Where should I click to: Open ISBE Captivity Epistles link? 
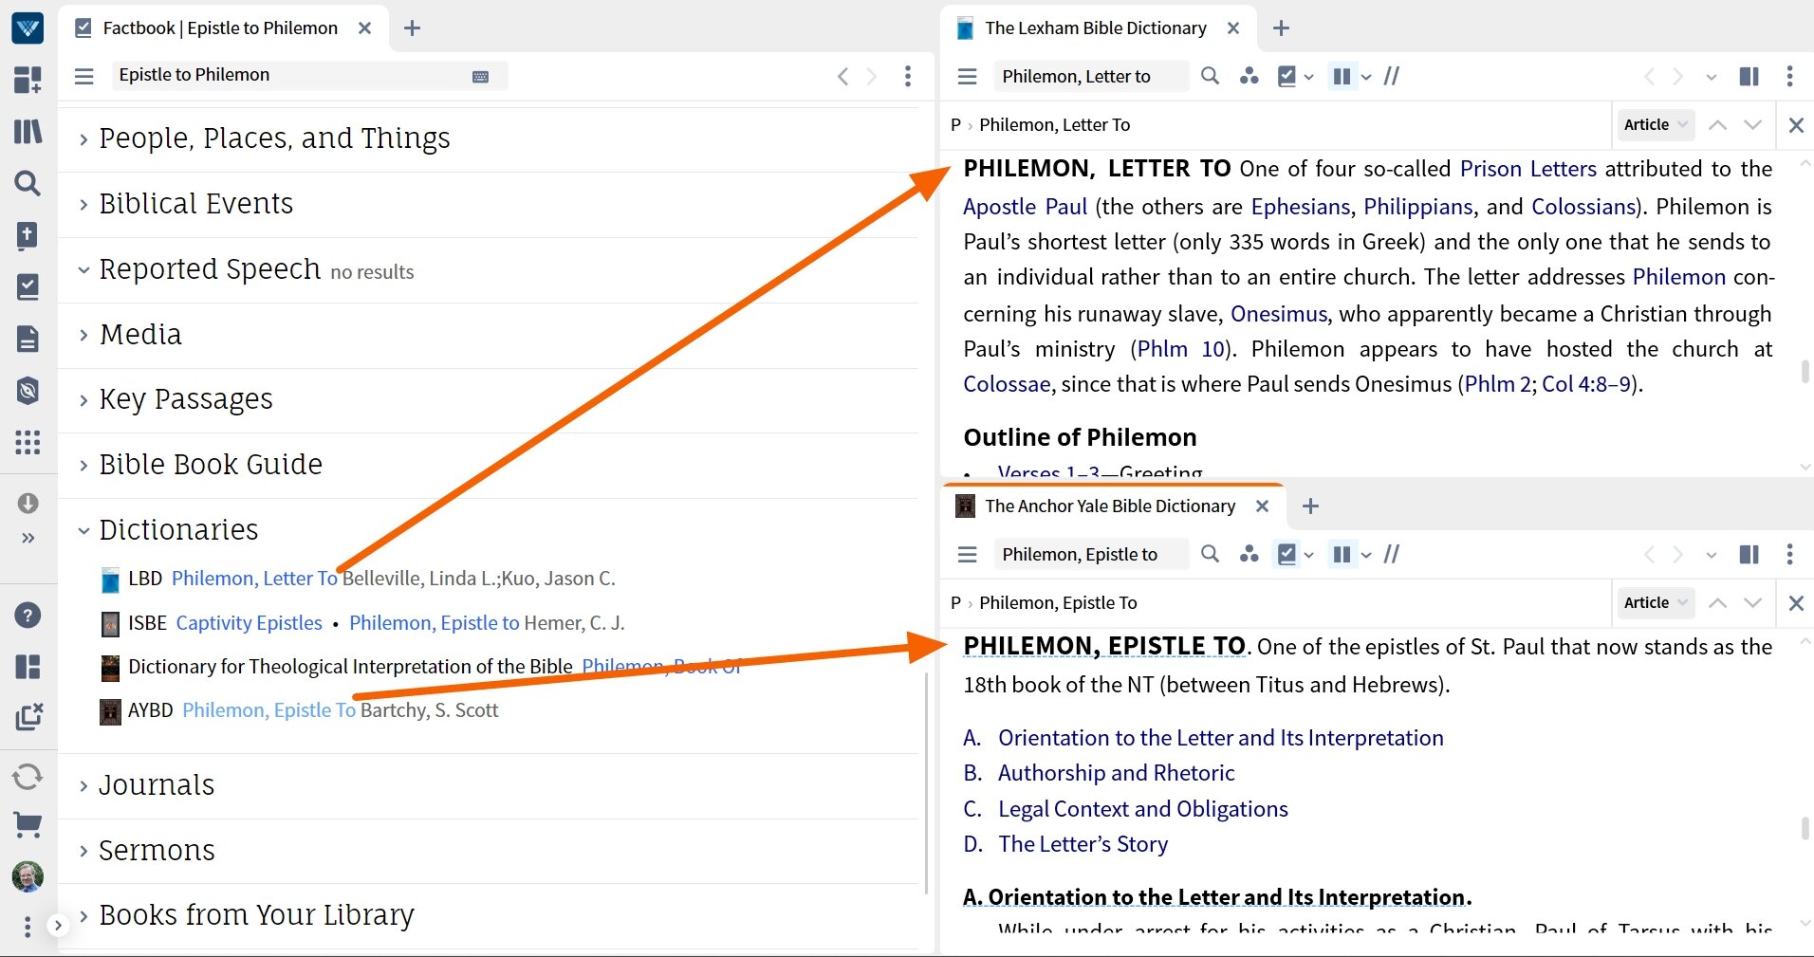coord(250,623)
